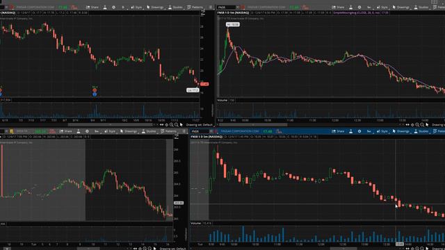Screen dimensions: 445x250
Task: Open Share in bottom-left chart toolbar
Action: pyautogui.click(x=65, y=131)
